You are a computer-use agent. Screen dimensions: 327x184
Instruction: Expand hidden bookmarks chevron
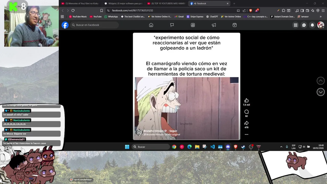321,17
